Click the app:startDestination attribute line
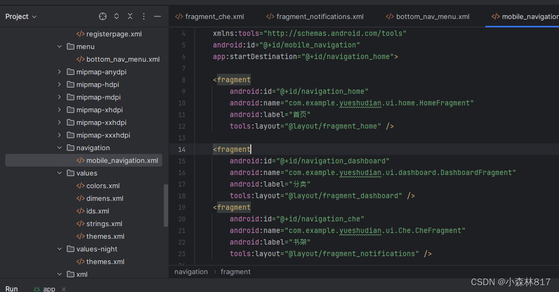The width and height of the screenshot is (559, 292). point(305,57)
